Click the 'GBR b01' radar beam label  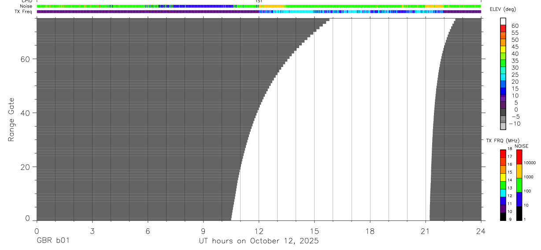pyautogui.click(x=53, y=241)
